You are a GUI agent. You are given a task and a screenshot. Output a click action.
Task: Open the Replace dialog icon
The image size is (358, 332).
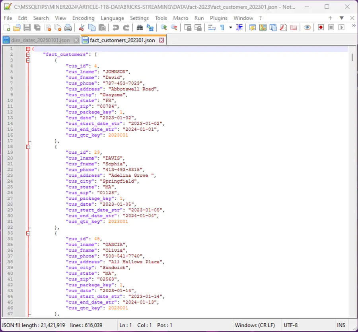[150, 27]
